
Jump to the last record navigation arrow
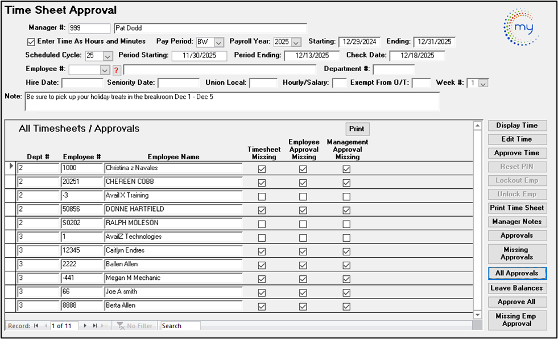94,326
